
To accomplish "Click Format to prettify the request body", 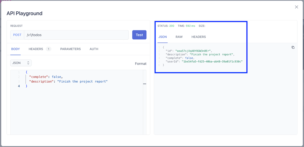I will [x=141, y=64].
